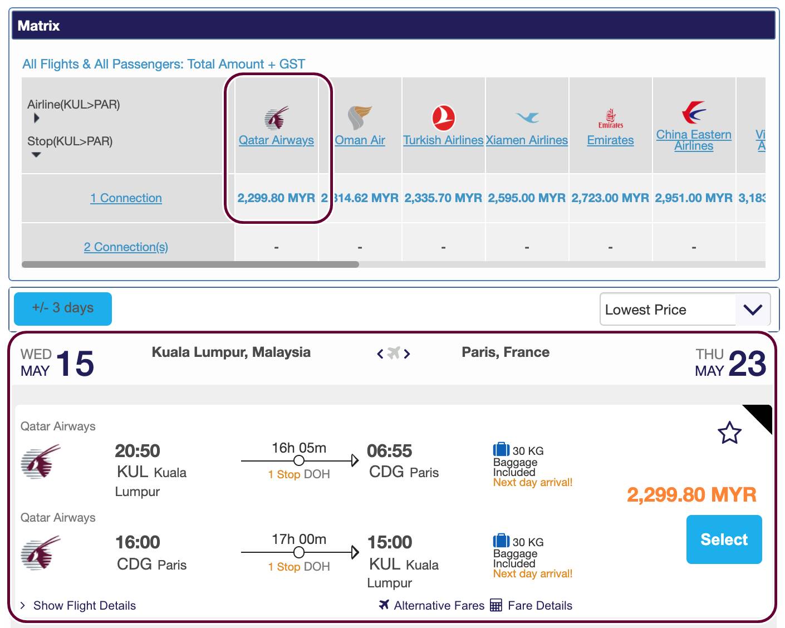Image resolution: width=785 pixels, height=628 pixels.
Task: Collapse the Stop(KUL>PAR) down arrow
Action: coord(36,155)
